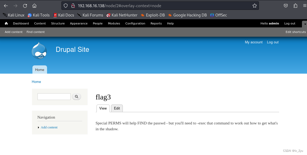Screen dimensions: 307x155
Task: Click the Drupal droplet site logo
Action: [39, 51]
